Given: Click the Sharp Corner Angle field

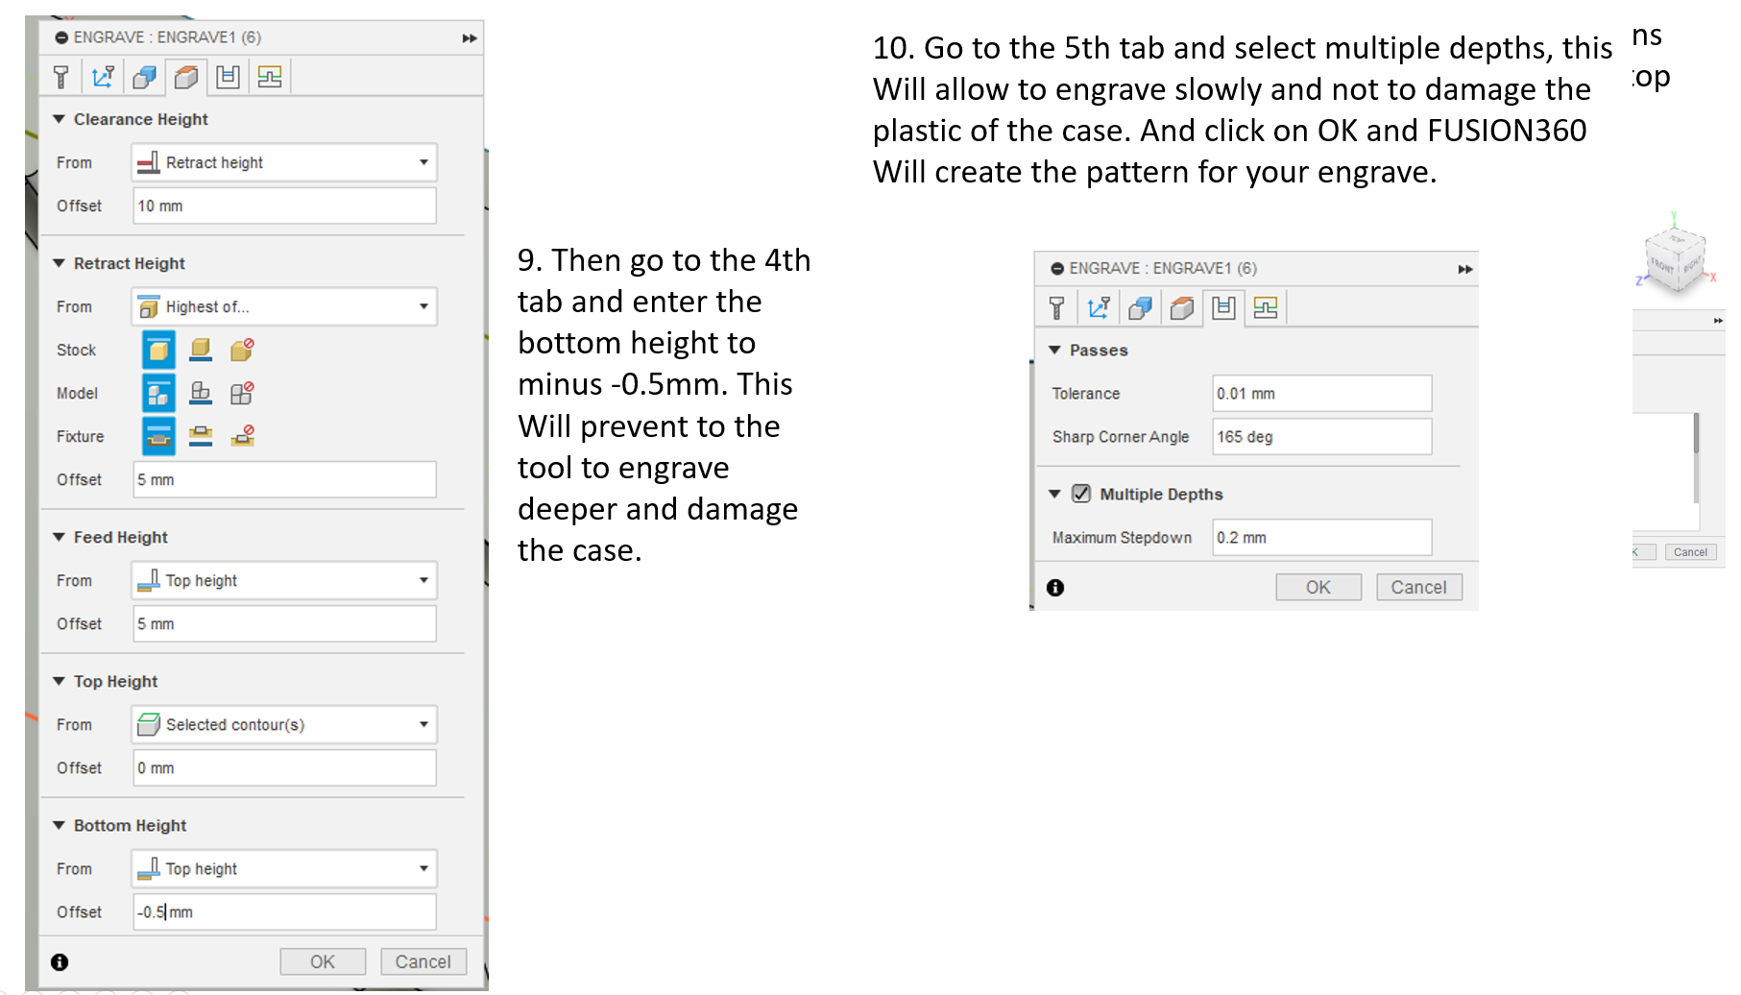Looking at the screenshot, I should coord(1322,436).
